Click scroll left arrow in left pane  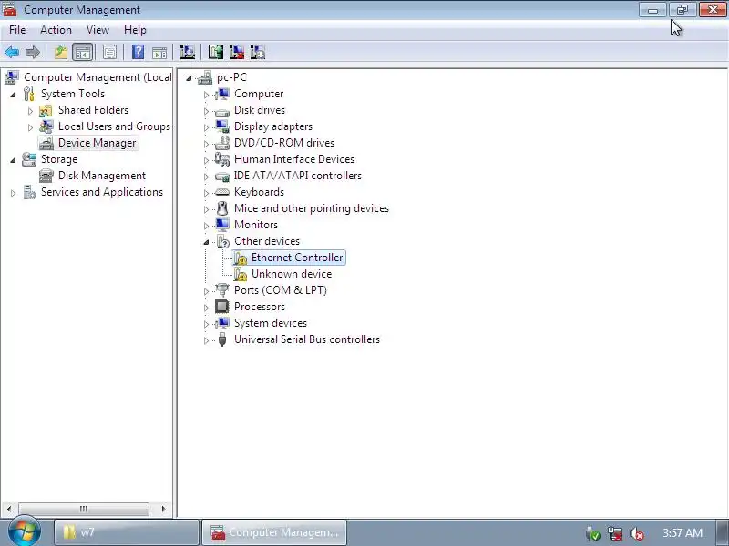pyautogui.click(x=9, y=509)
